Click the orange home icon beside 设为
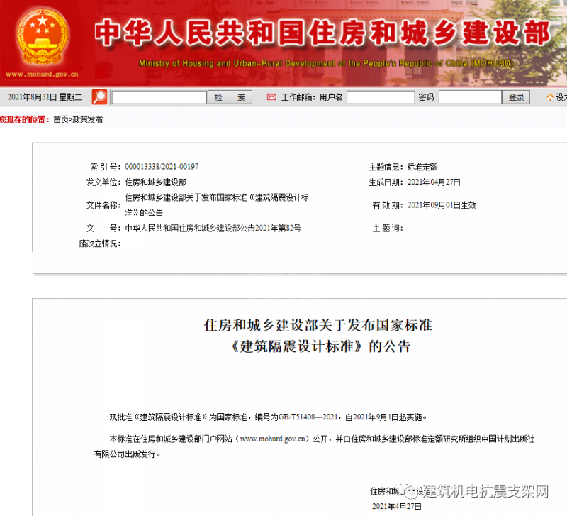 coord(550,97)
